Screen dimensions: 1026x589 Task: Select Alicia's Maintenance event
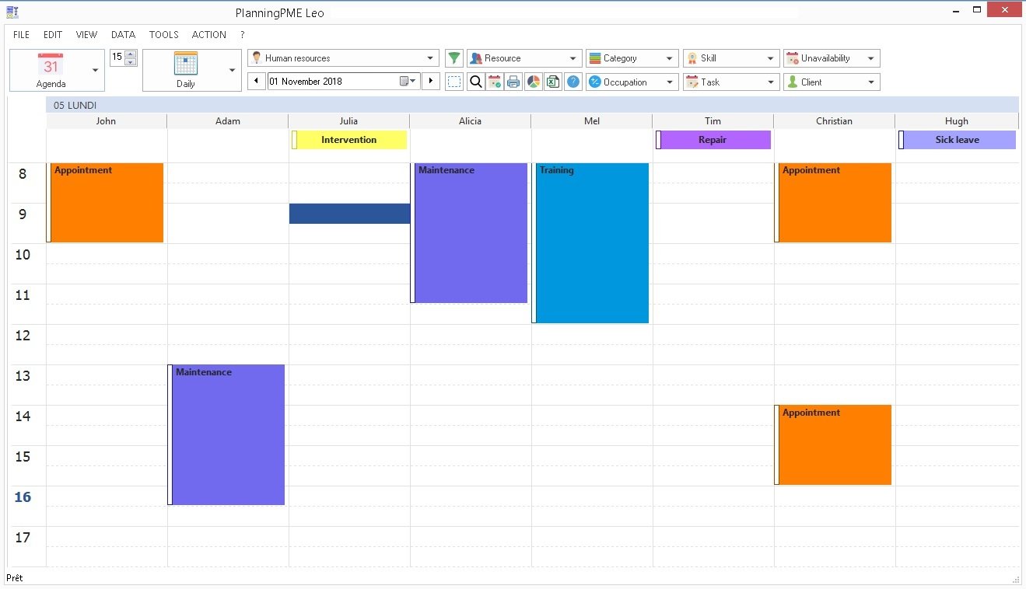click(471, 233)
